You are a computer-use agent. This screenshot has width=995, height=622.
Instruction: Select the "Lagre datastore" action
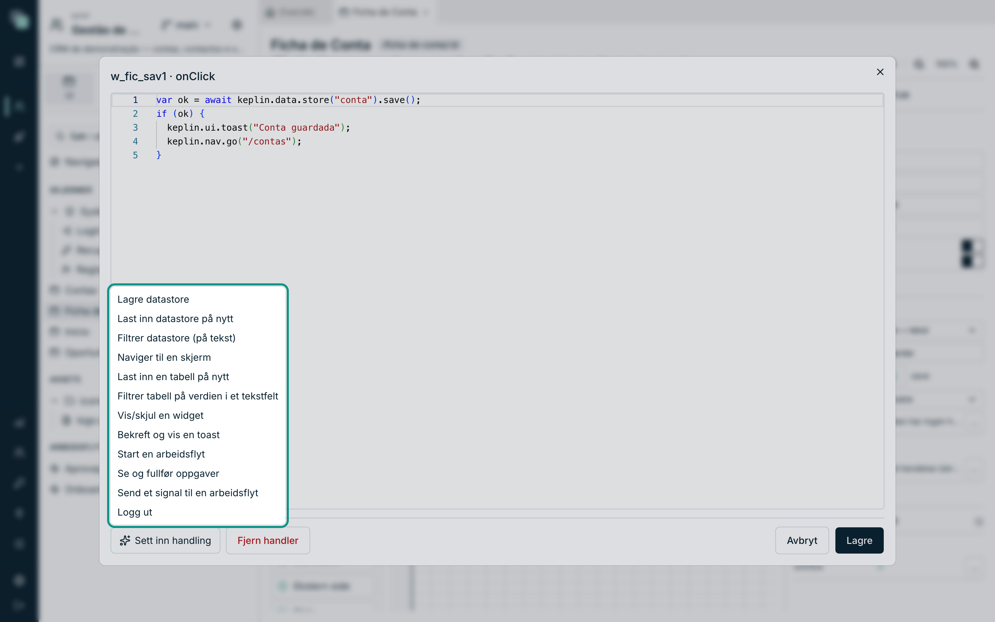pos(198,299)
